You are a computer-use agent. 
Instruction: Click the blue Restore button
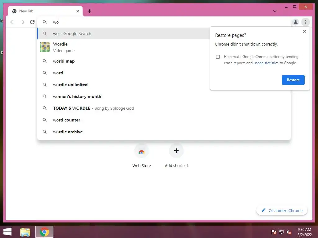pos(293,80)
